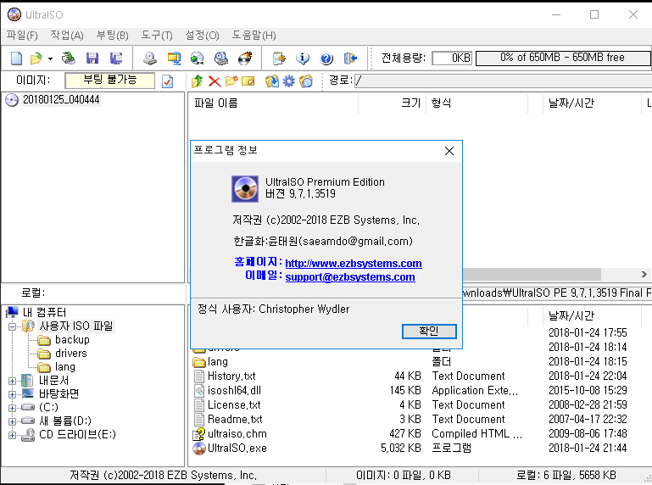Click the New image toolbar icon
This screenshot has width=652, height=485.
(17, 59)
